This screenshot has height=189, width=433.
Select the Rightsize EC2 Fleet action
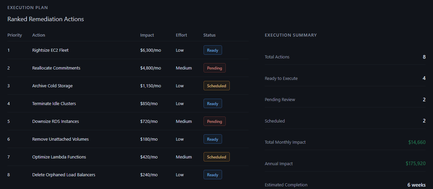coord(50,50)
